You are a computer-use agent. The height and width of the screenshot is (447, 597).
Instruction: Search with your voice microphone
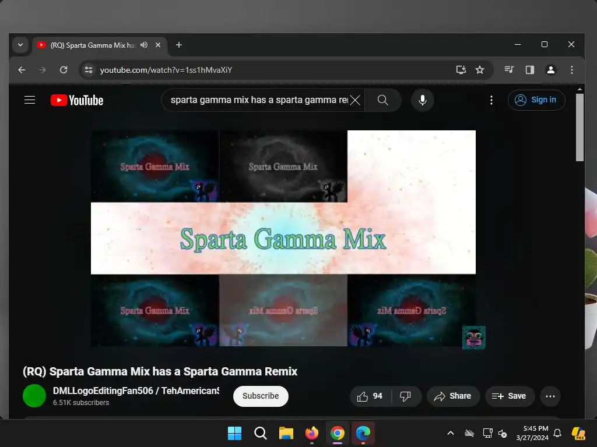[422, 100]
